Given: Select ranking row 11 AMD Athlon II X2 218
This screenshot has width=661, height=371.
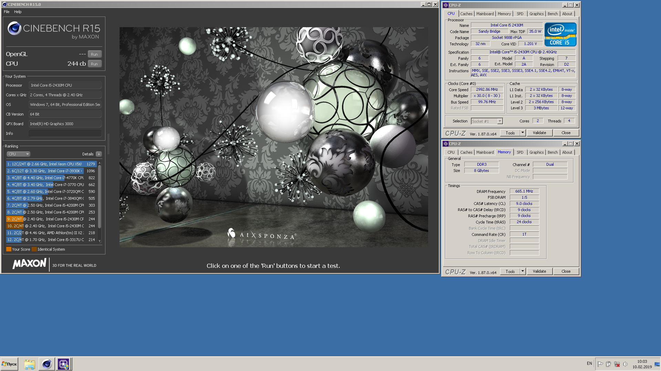Looking at the screenshot, I should tap(51, 233).
